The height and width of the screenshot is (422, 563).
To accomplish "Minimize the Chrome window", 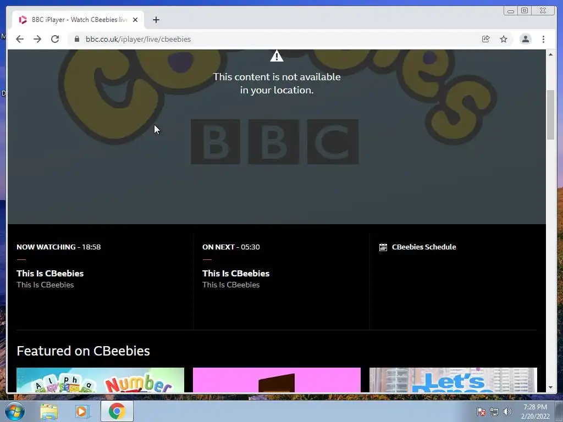I will 511,11.
